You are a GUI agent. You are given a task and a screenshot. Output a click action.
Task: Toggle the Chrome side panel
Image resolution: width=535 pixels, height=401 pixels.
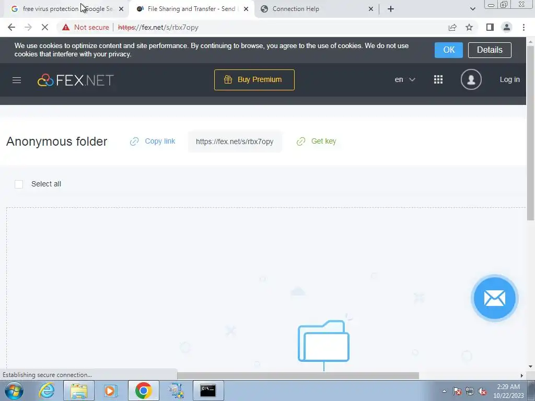490,27
